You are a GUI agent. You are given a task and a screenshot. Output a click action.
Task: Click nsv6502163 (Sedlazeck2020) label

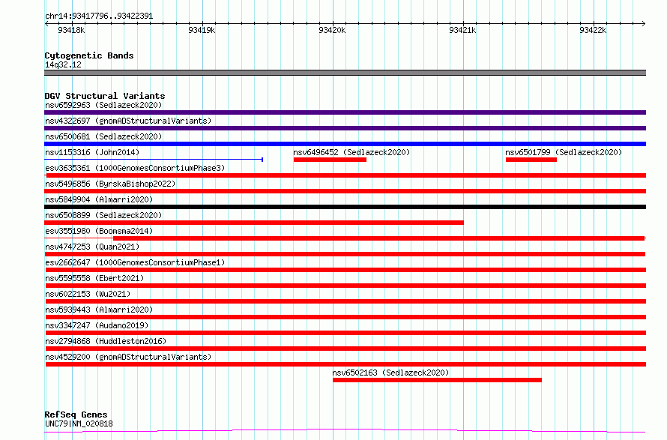coord(390,373)
